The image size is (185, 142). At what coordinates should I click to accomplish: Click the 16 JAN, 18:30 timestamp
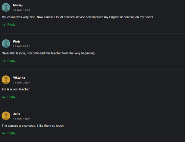(21, 119)
